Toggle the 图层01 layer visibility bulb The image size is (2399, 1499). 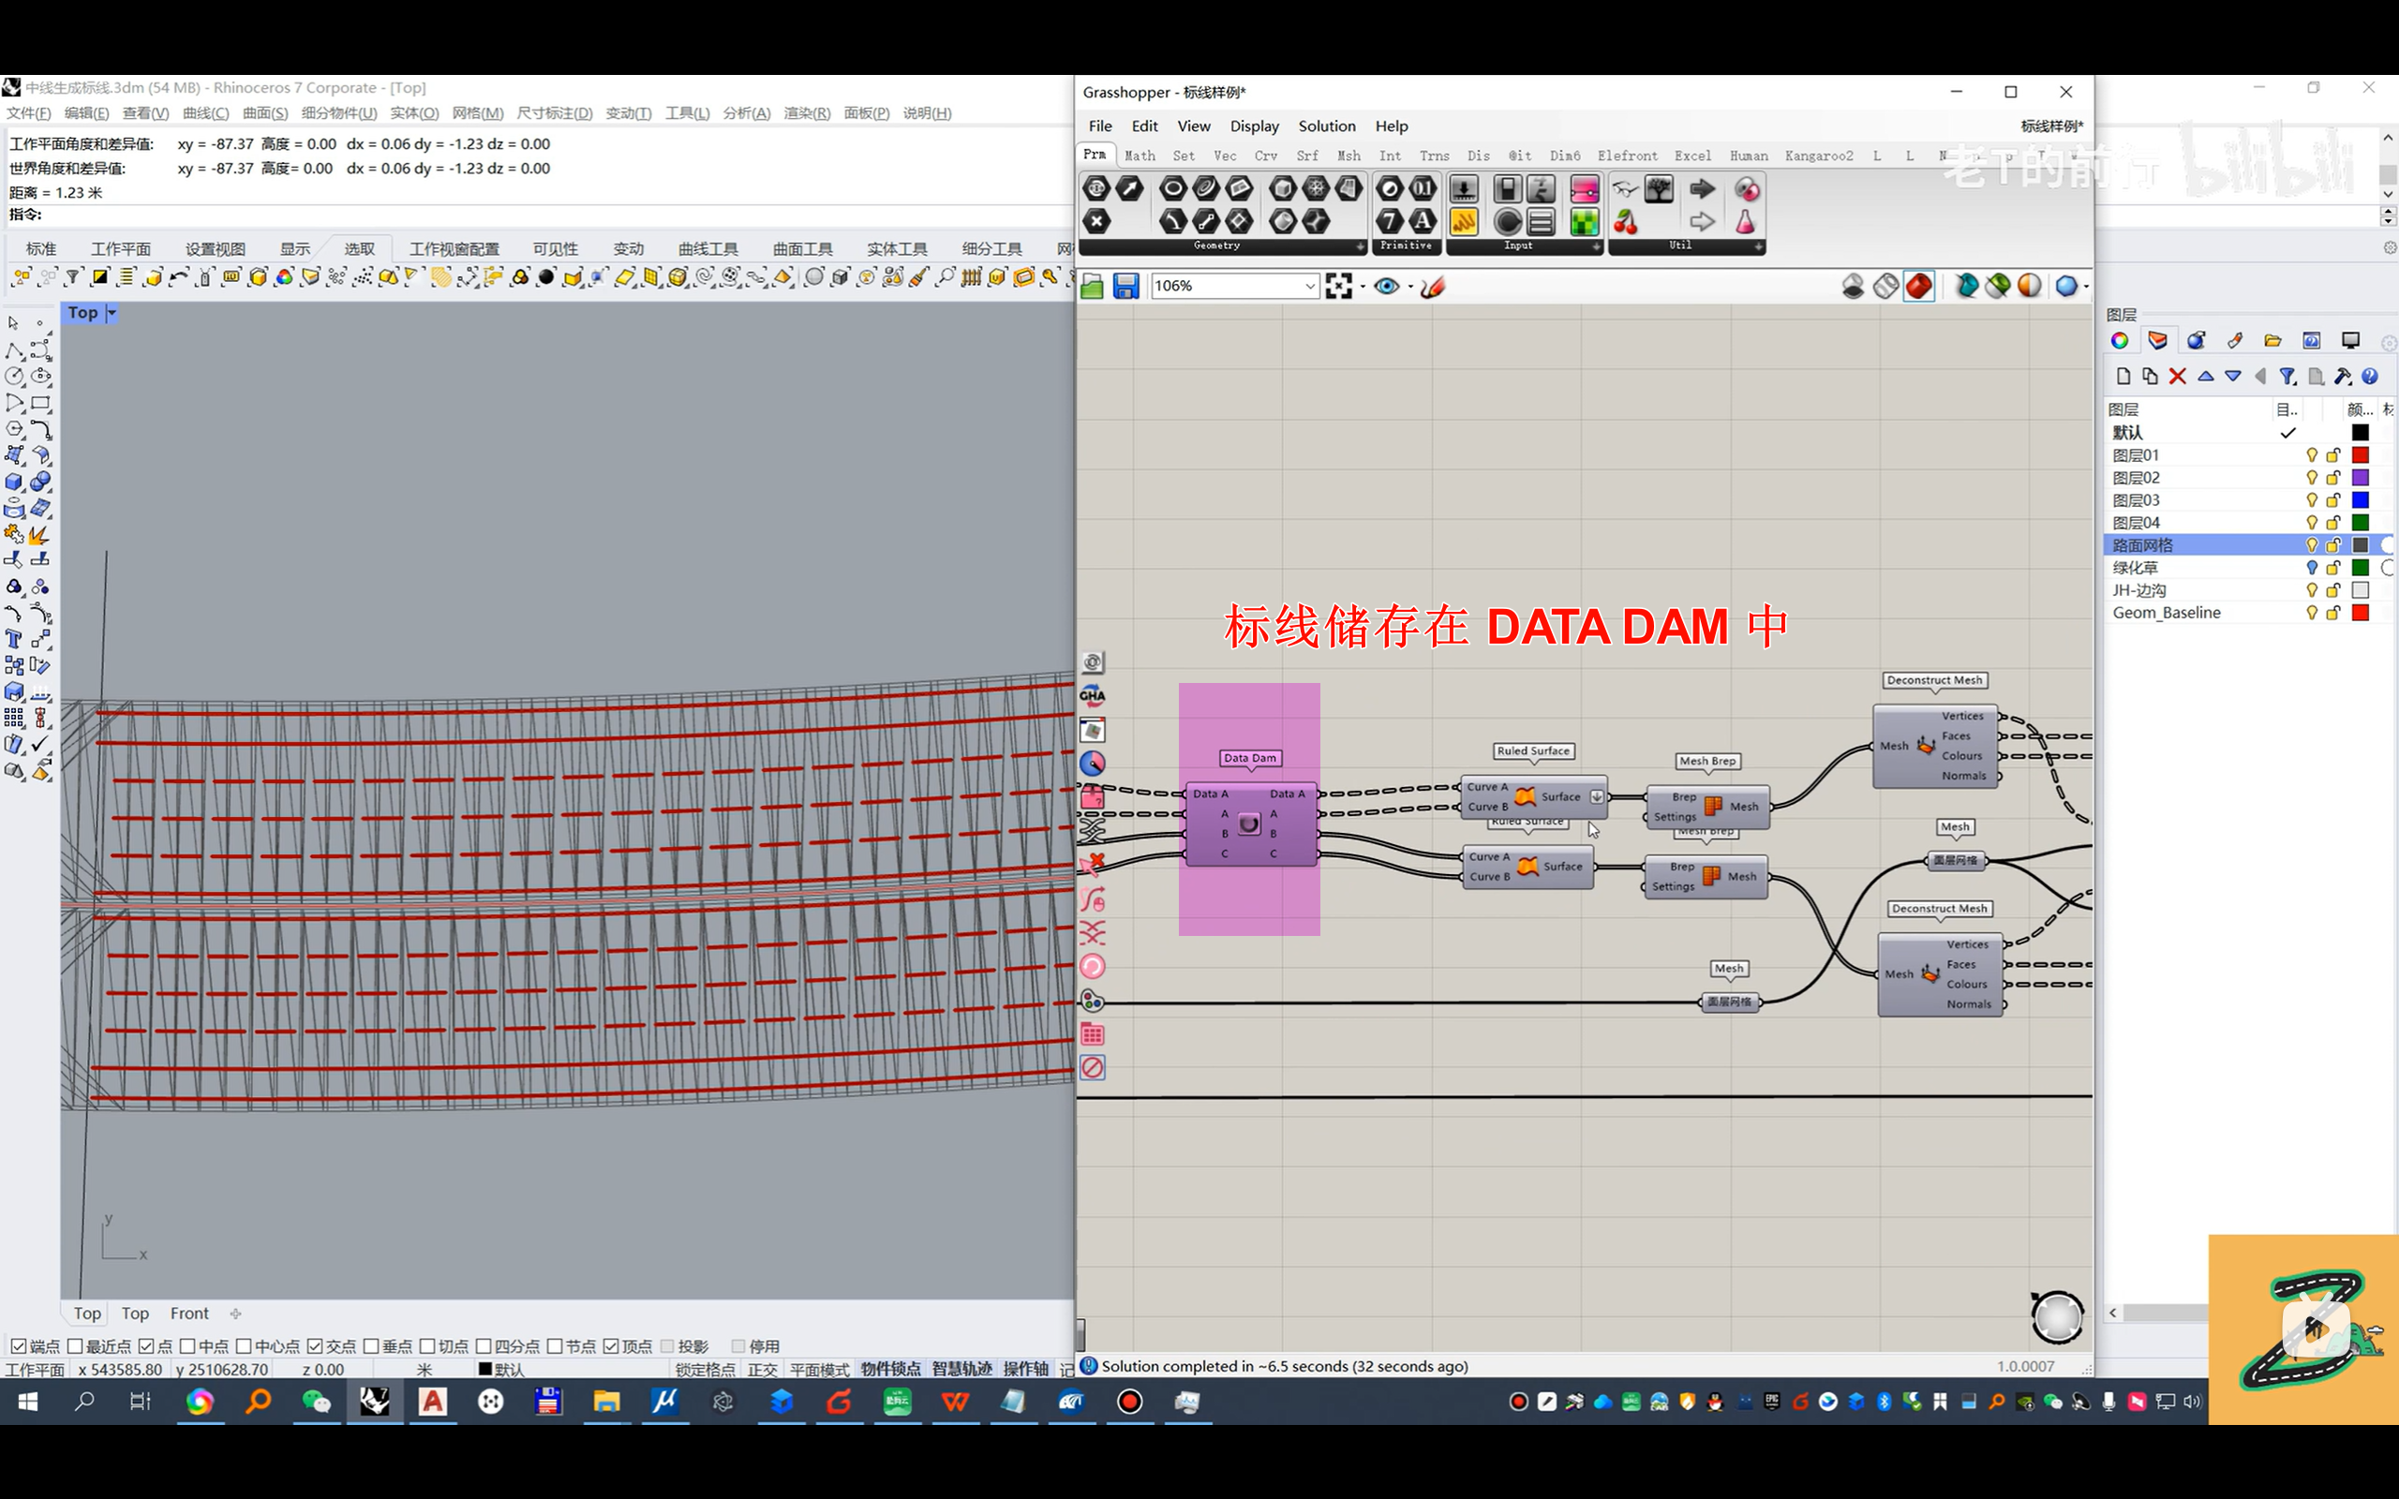click(x=2312, y=455)
